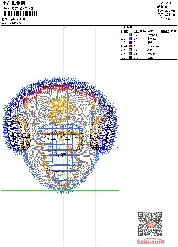Click the 停止顺序 stop sequence label

click(x=127, y=27)
